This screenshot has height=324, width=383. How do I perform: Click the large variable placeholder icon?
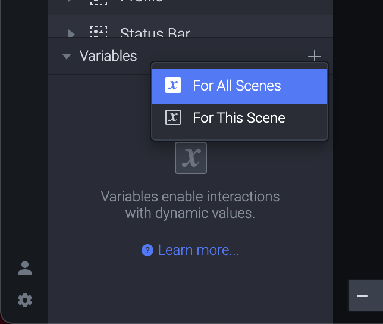tap(191, 158)
